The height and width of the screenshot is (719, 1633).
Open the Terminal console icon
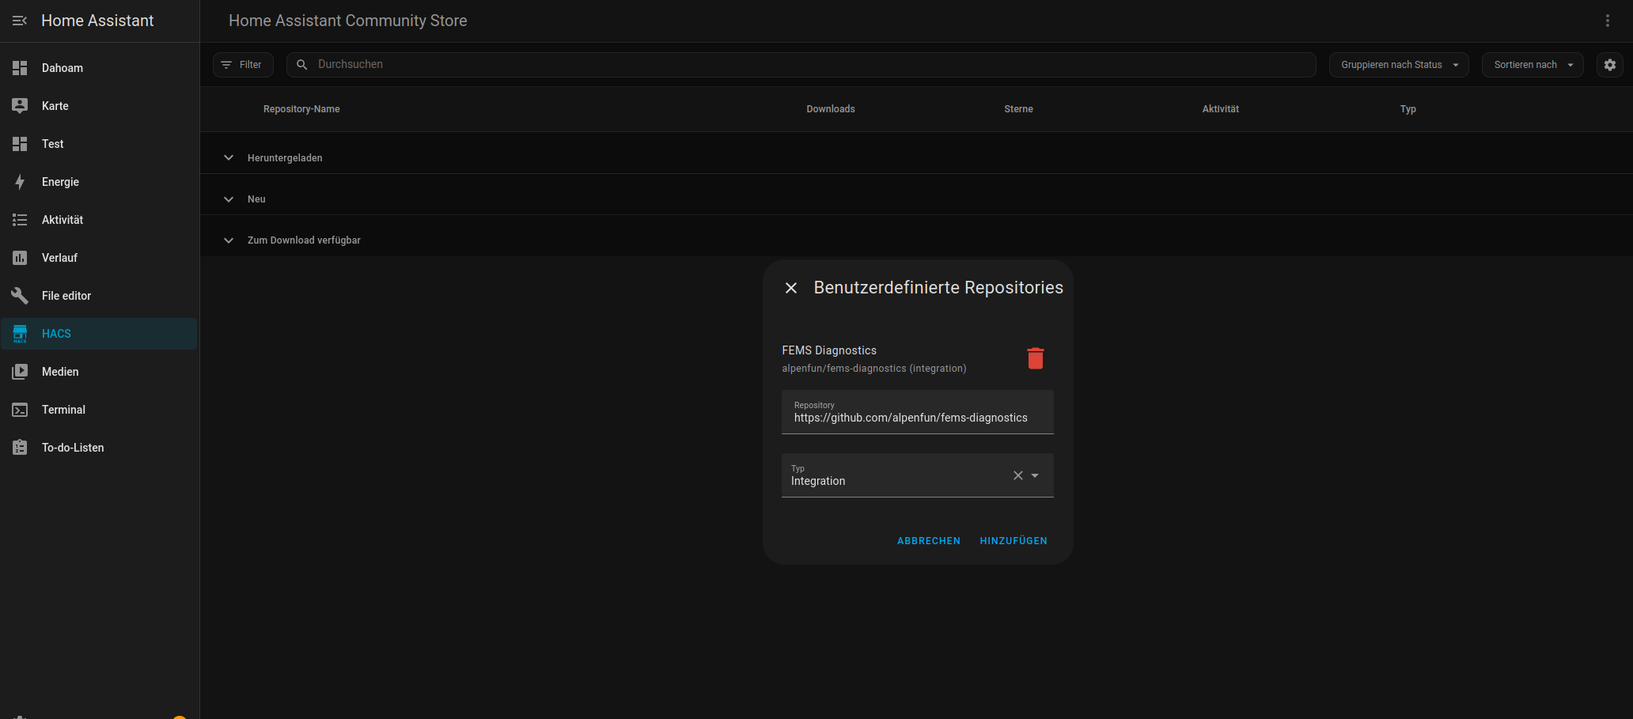pos(20,410)
